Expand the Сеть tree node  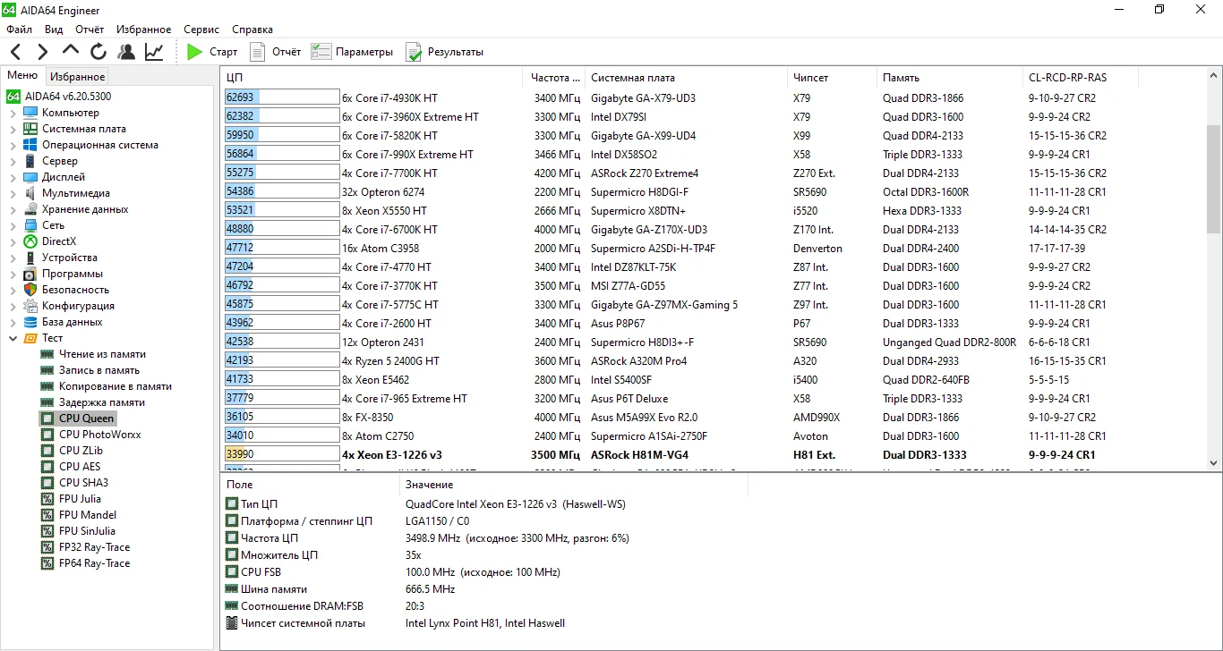pyautogui.click(x=13, y=225)
